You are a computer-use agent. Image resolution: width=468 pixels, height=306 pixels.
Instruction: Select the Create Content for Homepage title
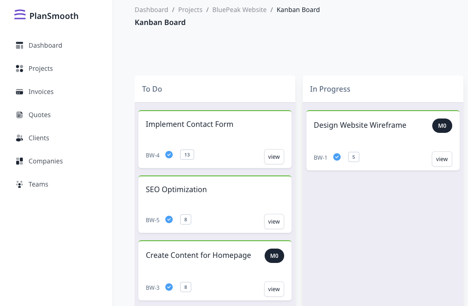(x=199, y=256)
